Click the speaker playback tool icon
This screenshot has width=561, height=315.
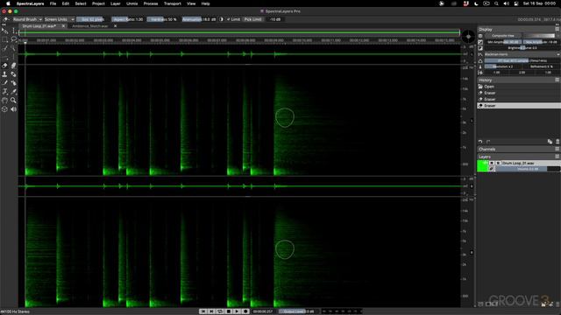pos(13,108)
